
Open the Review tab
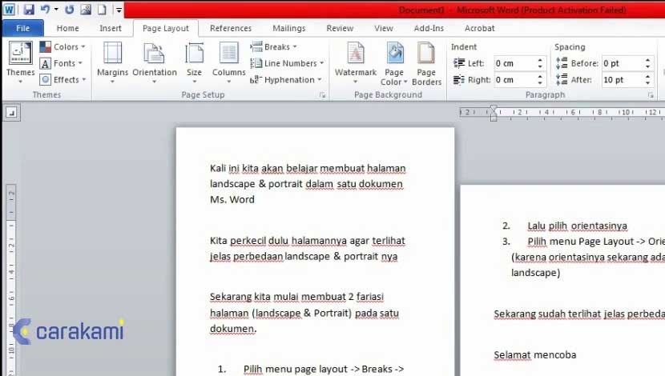tap(340, 28)
